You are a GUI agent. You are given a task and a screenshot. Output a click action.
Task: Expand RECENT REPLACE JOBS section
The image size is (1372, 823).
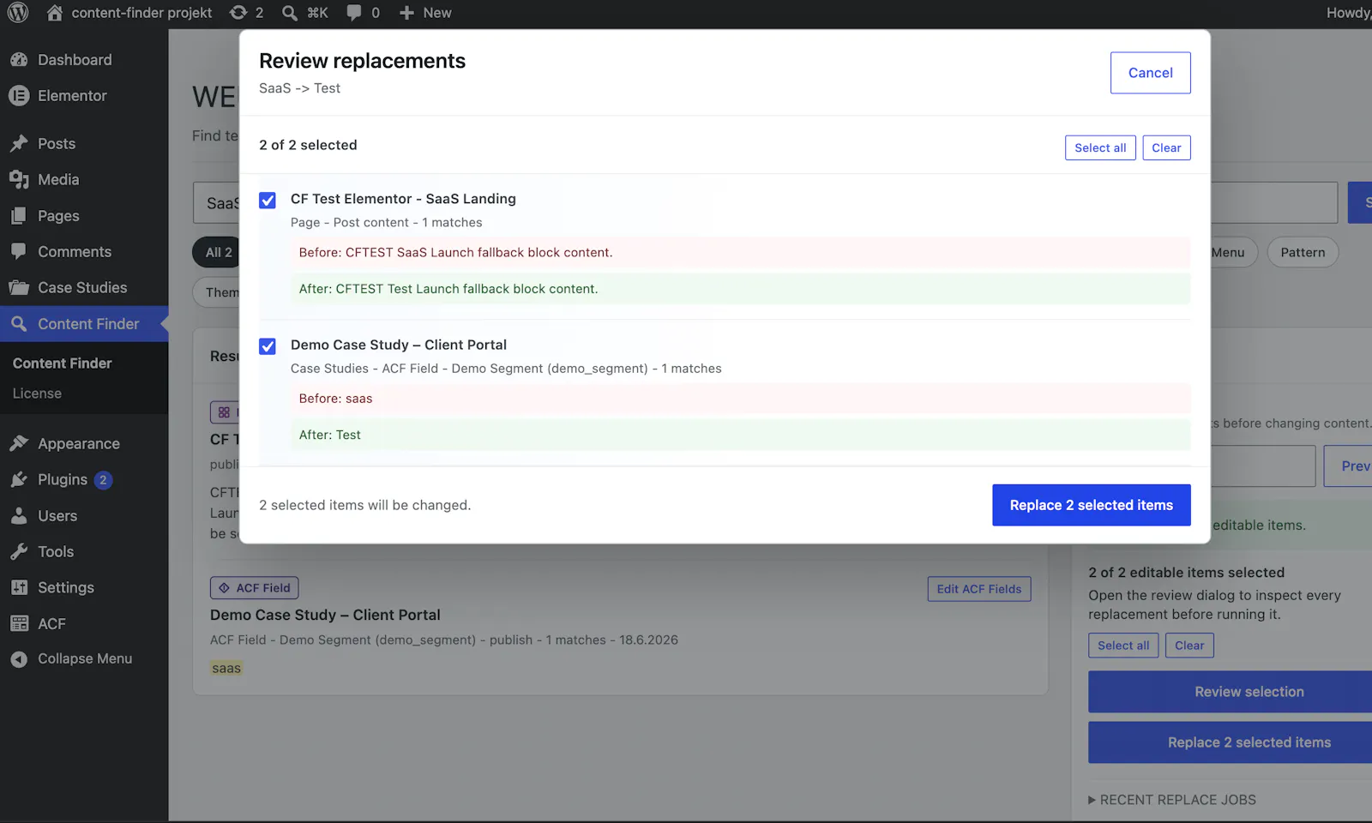(x=1172, y=800)
